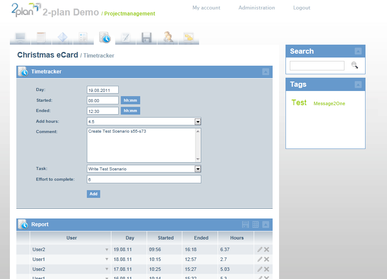Click the Report panel clock icon

tap(23, 224)
